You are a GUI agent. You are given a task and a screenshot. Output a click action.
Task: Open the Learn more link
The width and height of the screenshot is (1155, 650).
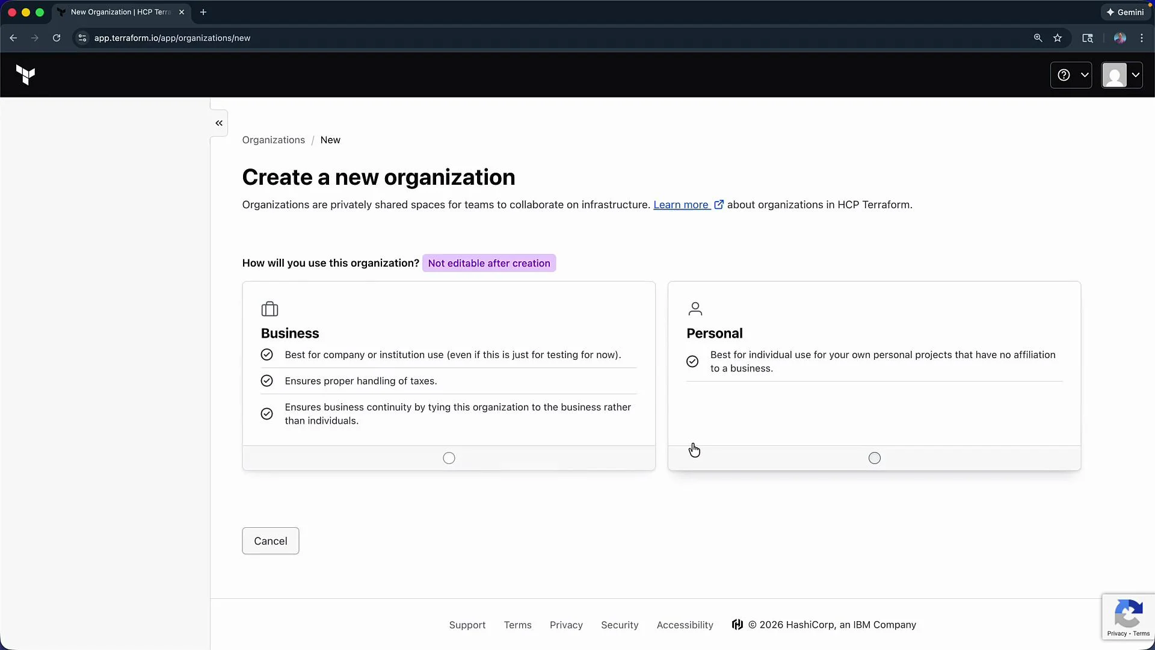click(x=681, y=205)
